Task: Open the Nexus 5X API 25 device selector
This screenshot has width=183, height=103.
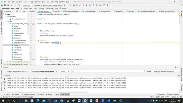Action: pyautogui.click(x=48, y=5)
